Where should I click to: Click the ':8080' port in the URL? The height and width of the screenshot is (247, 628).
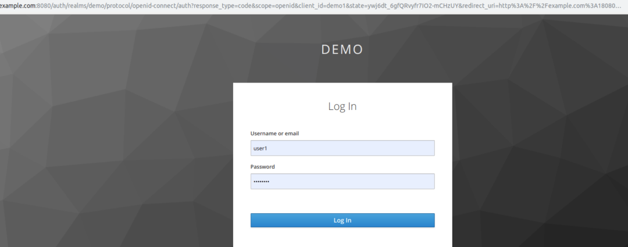tap(45, 6)
